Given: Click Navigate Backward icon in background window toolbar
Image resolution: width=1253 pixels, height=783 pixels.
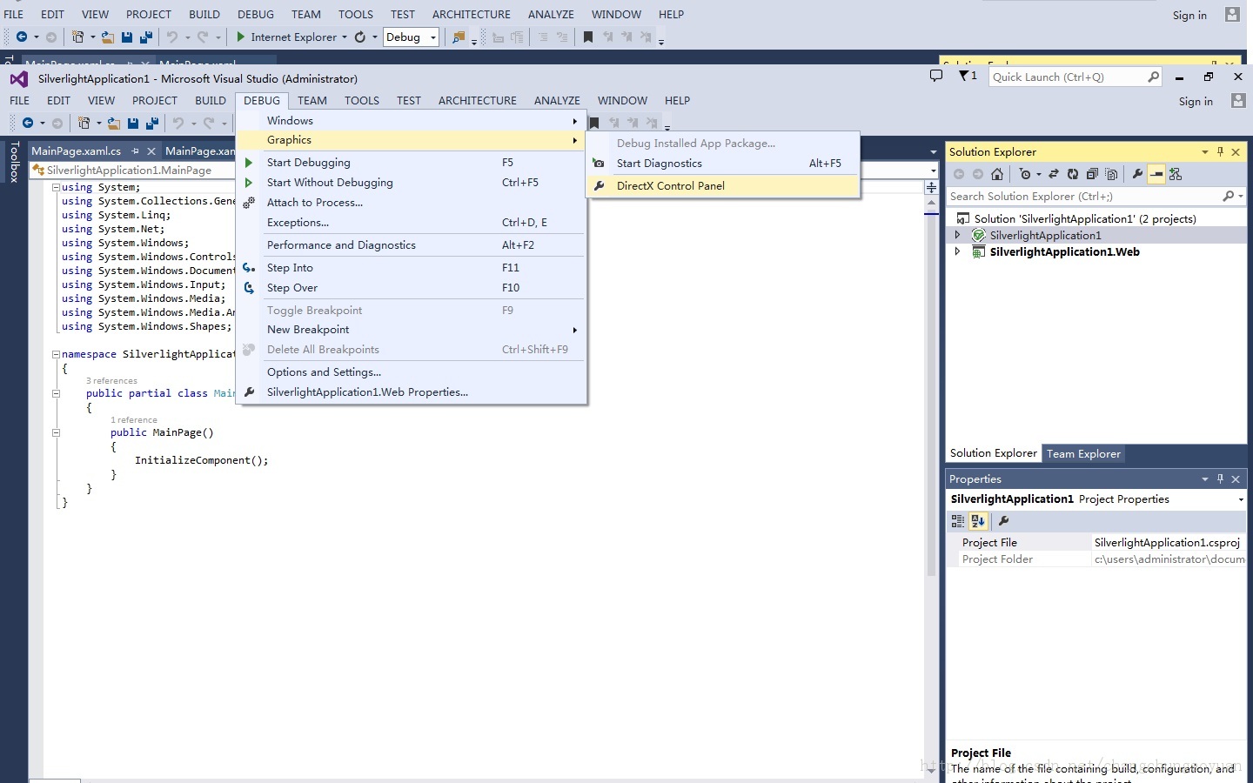Looking at the screenshot, I should pos(22,37).
